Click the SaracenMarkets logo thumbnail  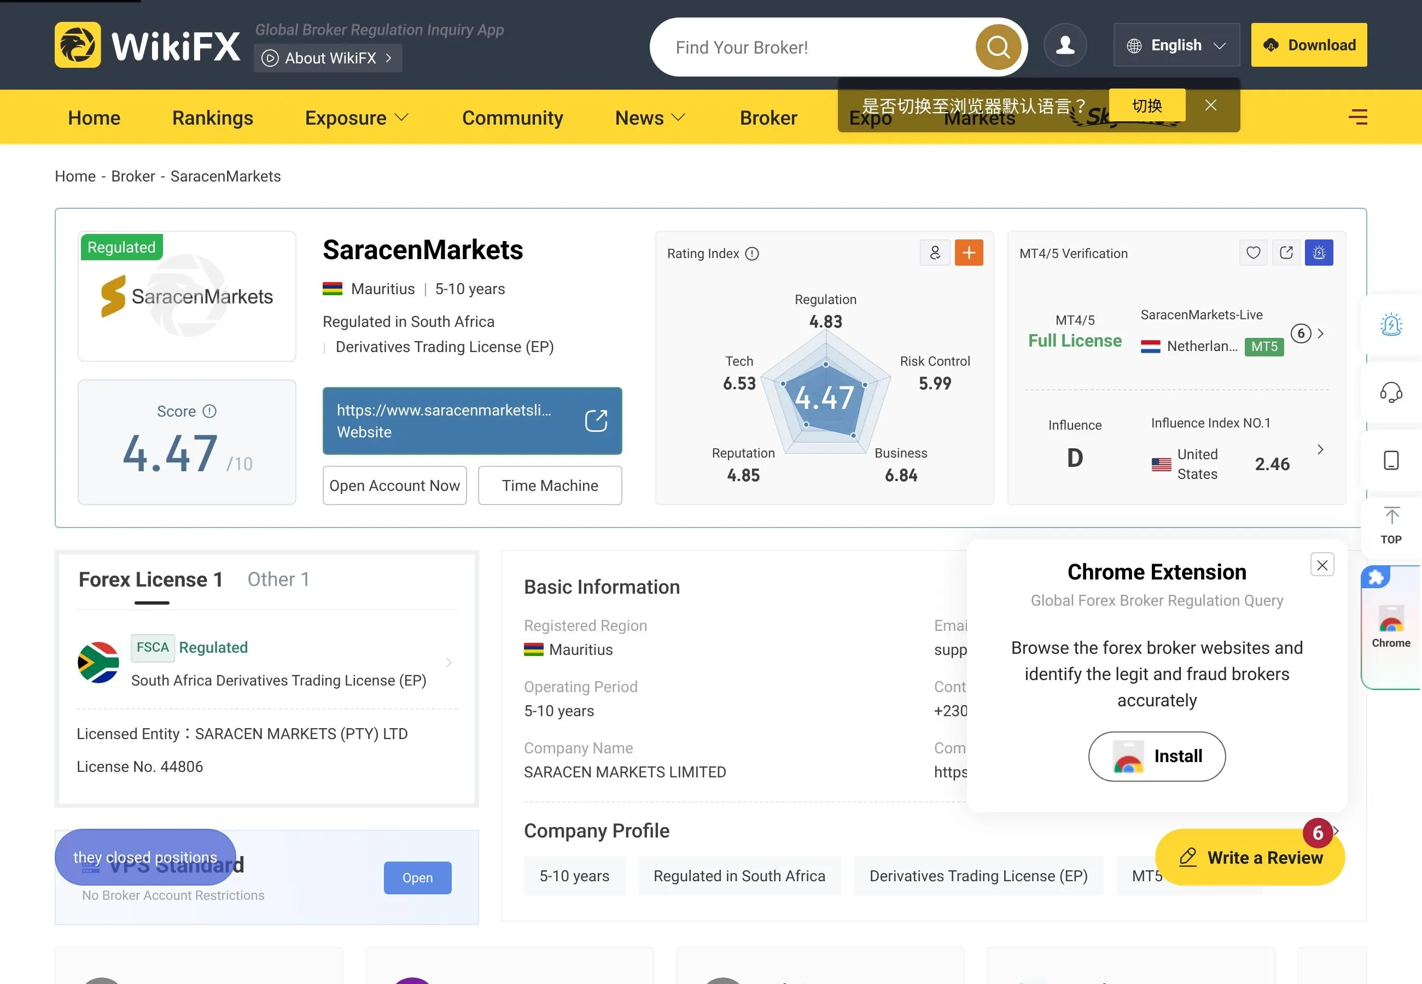click(x=187, y=296)
